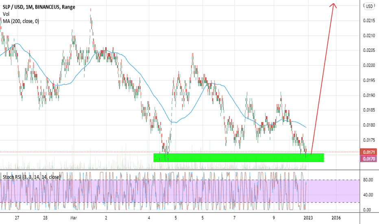379x224 pixels.
Task: Click the 4 date label on time axis
Action: click(x=149, y=218)
